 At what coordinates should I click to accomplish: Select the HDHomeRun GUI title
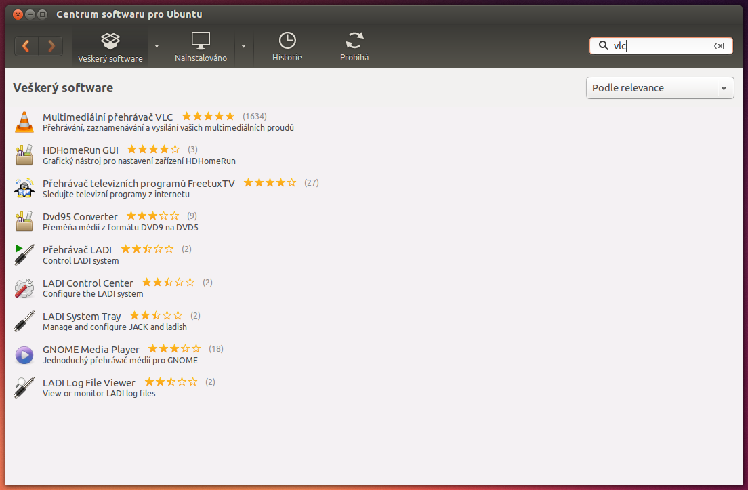coord(81,150)
